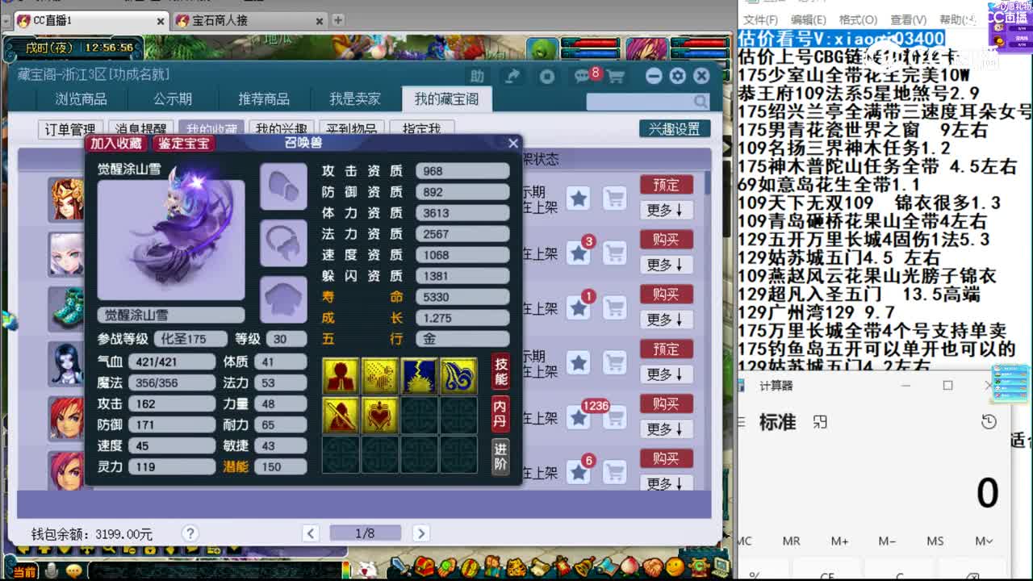Click 购买 button in second row
This screenshot has width=1033, height=581.
click(x=666, y=240)
